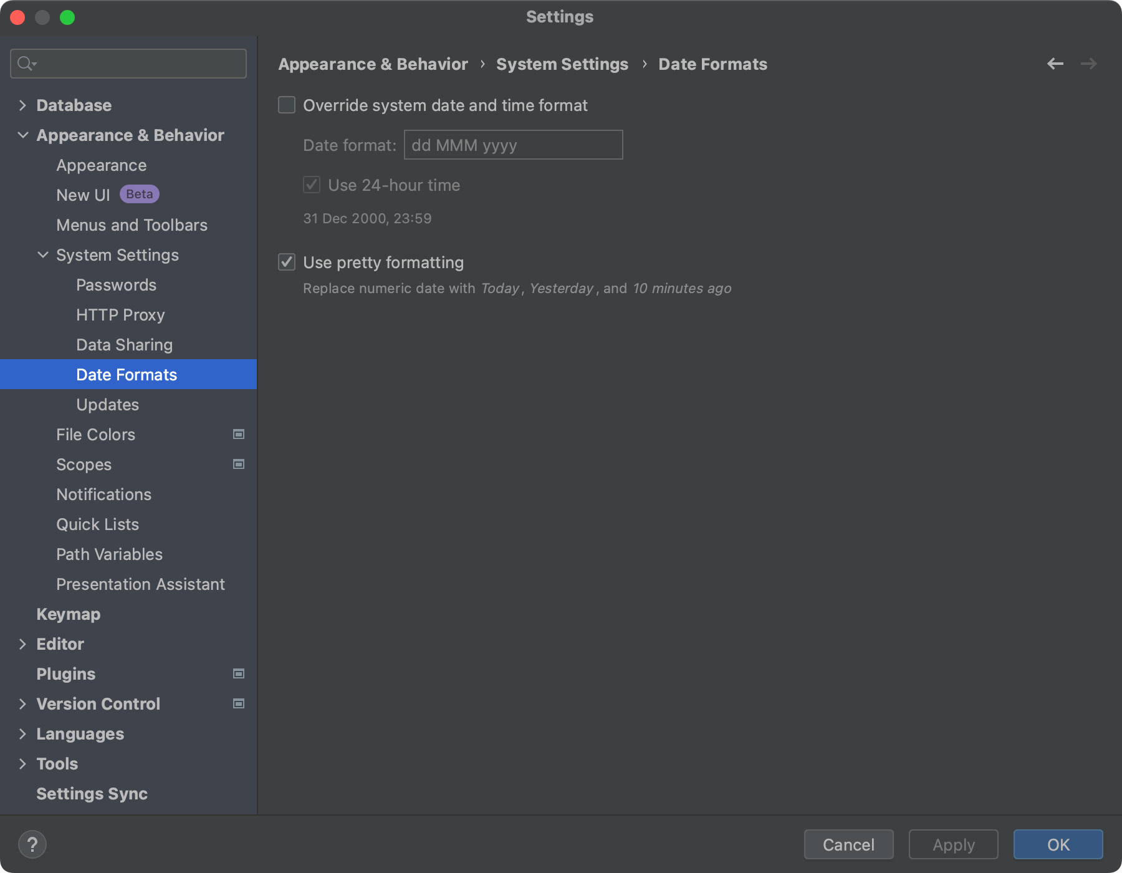Expand the Database section
The height and width of the screenshot is (873, 1122).
point(22,105)
